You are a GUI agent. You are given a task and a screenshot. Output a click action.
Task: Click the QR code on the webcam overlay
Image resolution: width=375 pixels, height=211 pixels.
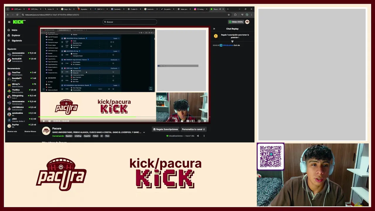(270, 156)
